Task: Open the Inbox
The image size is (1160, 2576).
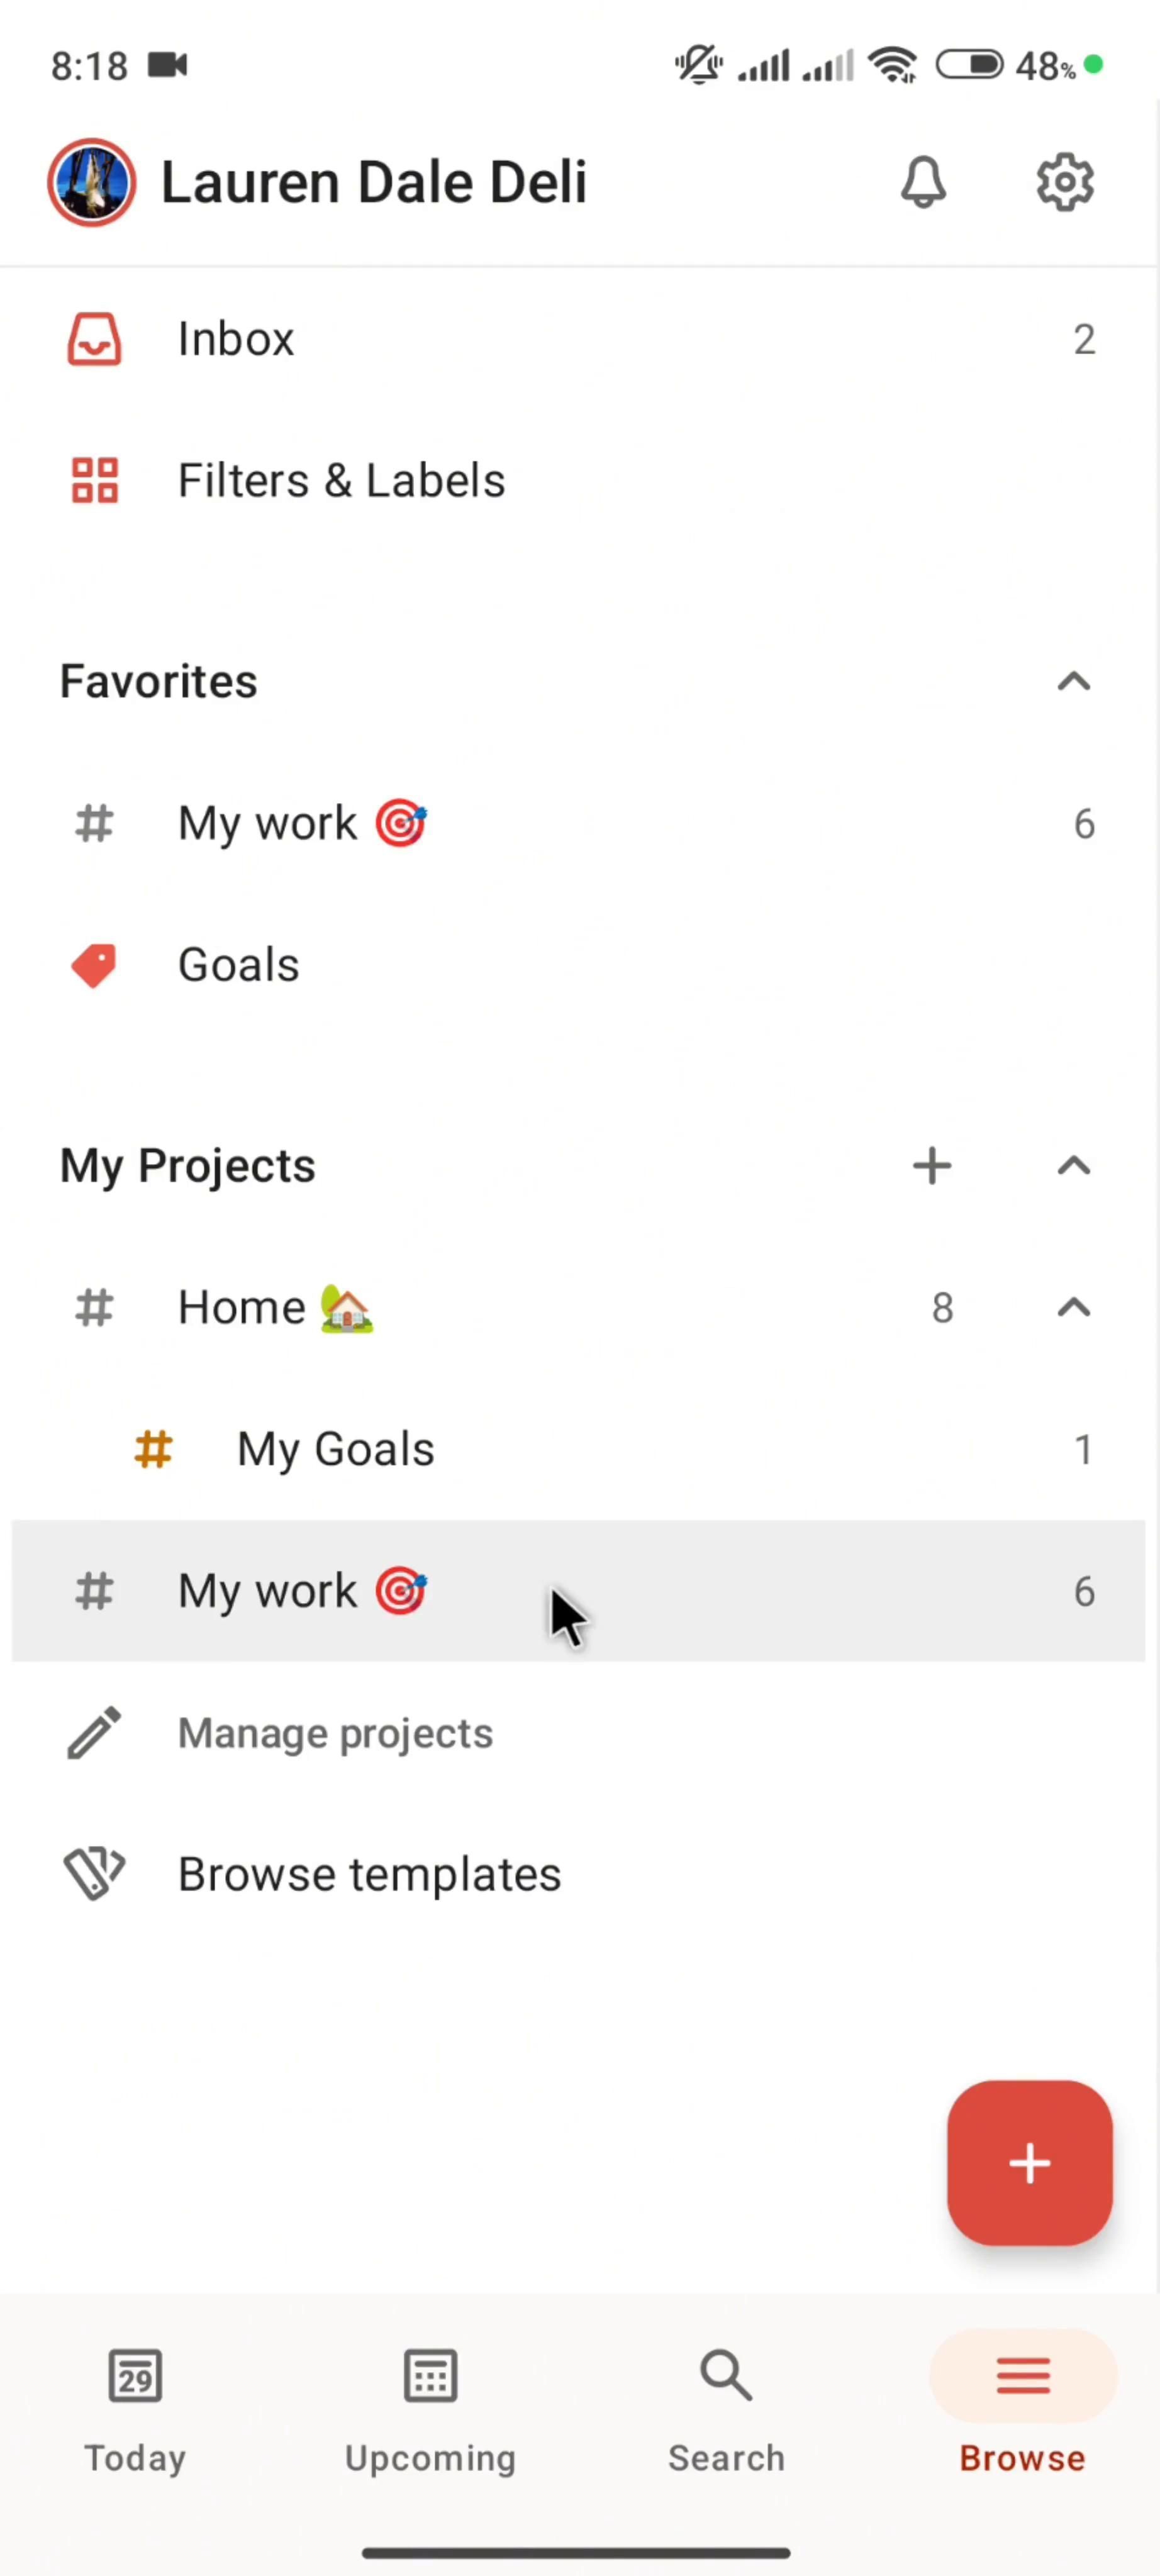Action: point(236,339)
